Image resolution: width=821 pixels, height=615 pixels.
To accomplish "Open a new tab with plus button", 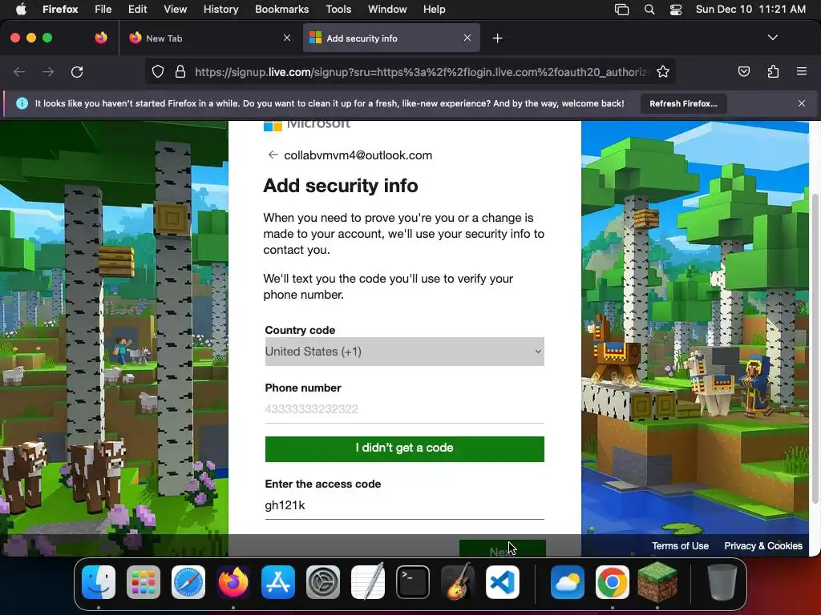I will (497, 38).
